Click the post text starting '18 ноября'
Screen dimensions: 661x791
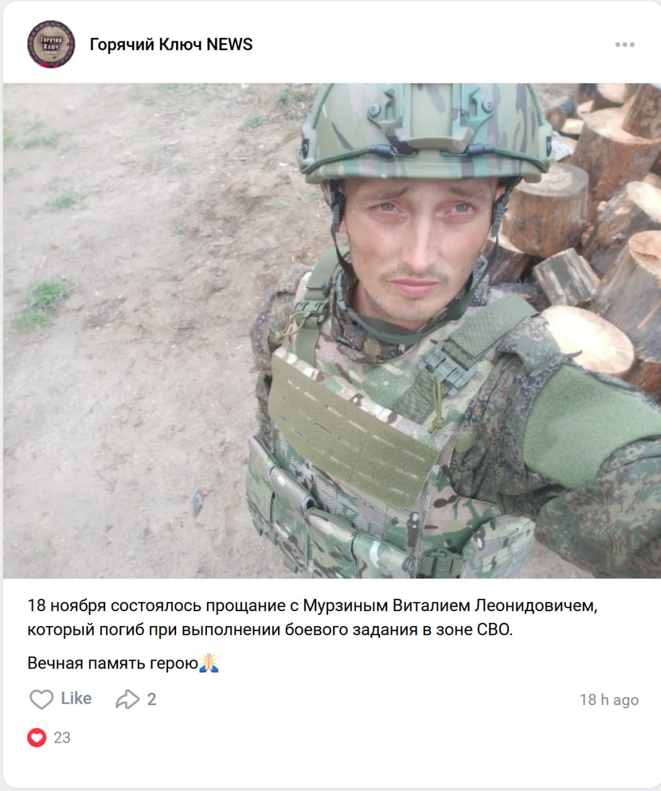pos(313,617)
